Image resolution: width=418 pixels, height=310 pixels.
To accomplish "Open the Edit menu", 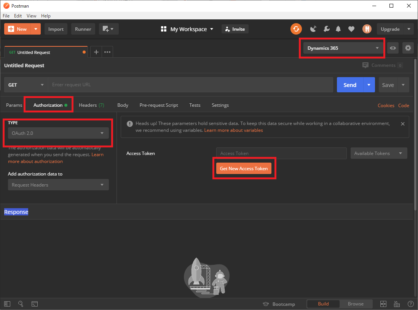I will pyautogui.click(x=18, y=16).
